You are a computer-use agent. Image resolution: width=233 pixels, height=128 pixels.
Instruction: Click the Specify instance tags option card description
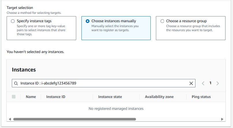click(41, 30)
